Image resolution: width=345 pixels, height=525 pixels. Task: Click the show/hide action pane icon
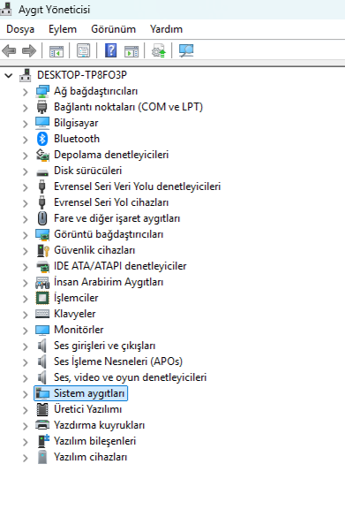pos(131,51)
